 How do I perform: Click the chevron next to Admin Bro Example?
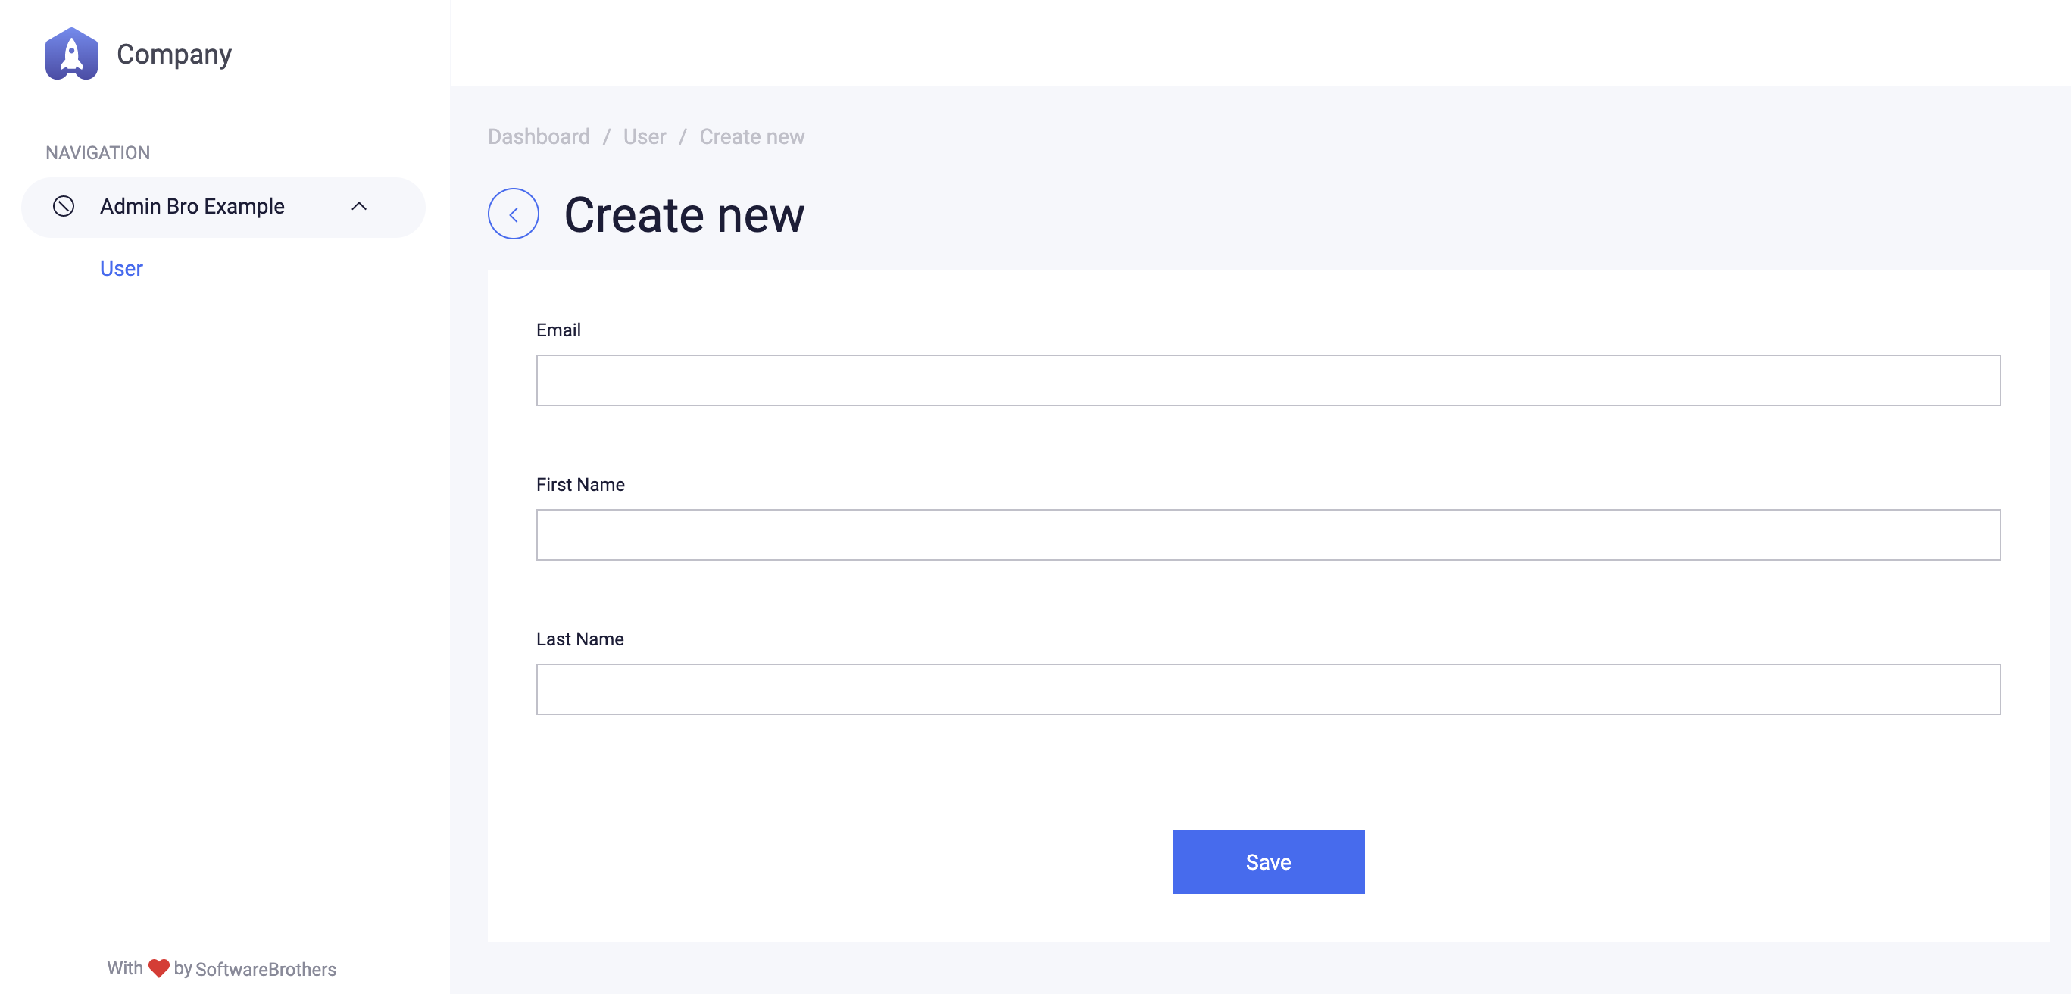[x=359, y=207]
